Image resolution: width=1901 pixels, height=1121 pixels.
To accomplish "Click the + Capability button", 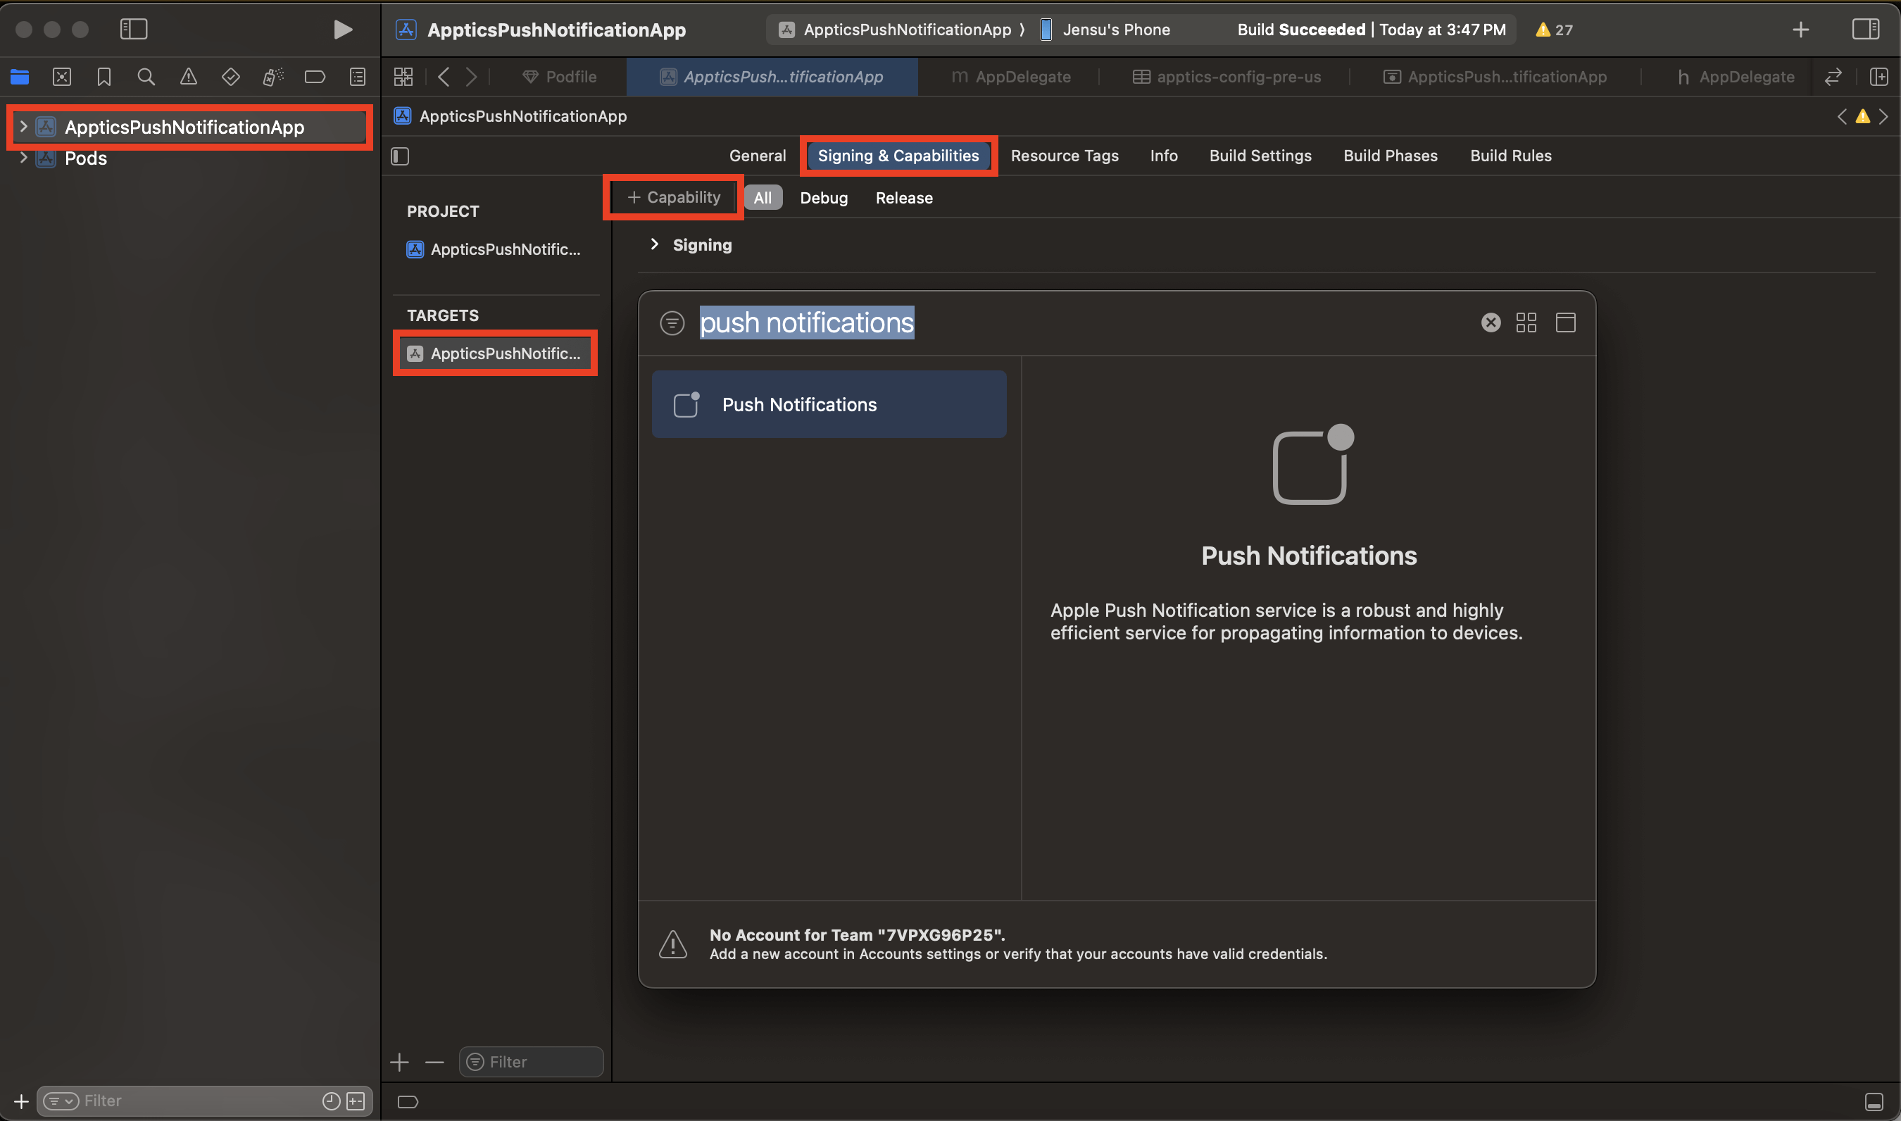I will point(674,197).
